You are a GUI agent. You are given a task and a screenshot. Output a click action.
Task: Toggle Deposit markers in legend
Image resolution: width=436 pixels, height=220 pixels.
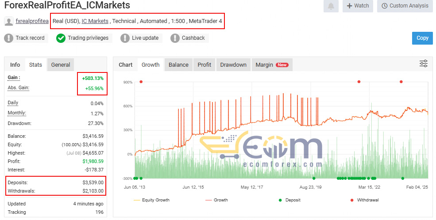click(x=289, y=200)
